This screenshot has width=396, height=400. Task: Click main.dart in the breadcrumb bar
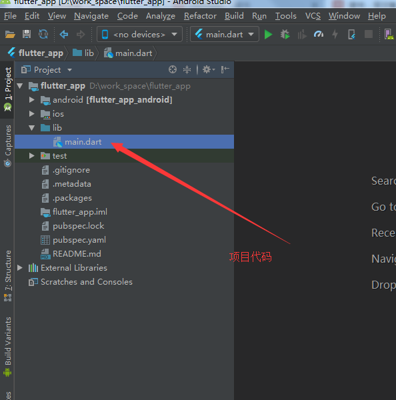128,53
